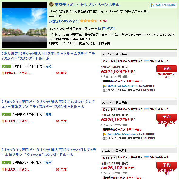Open the hotel title 東京ディズニーセレブレーションホテル
This screenshot has width=179, height=180.
coord(87,5)
